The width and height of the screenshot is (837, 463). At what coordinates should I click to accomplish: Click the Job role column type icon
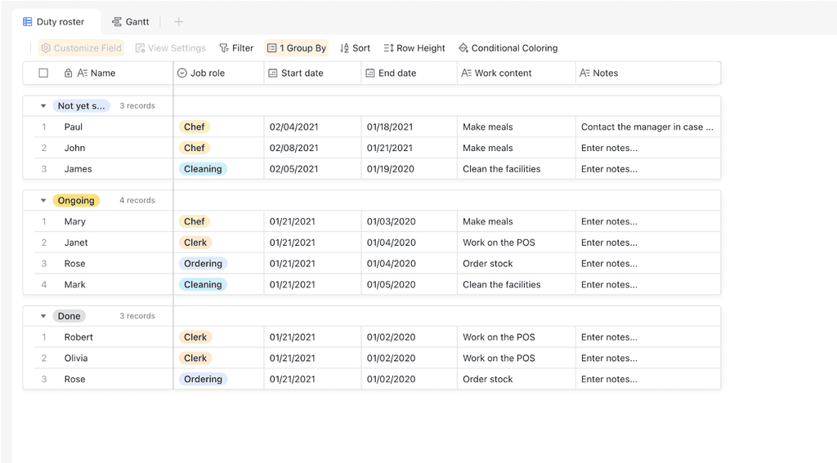click(182, 73)
